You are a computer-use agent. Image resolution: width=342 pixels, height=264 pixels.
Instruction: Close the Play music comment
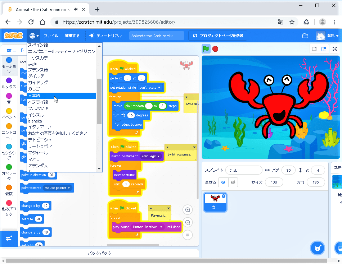point(168,208)
